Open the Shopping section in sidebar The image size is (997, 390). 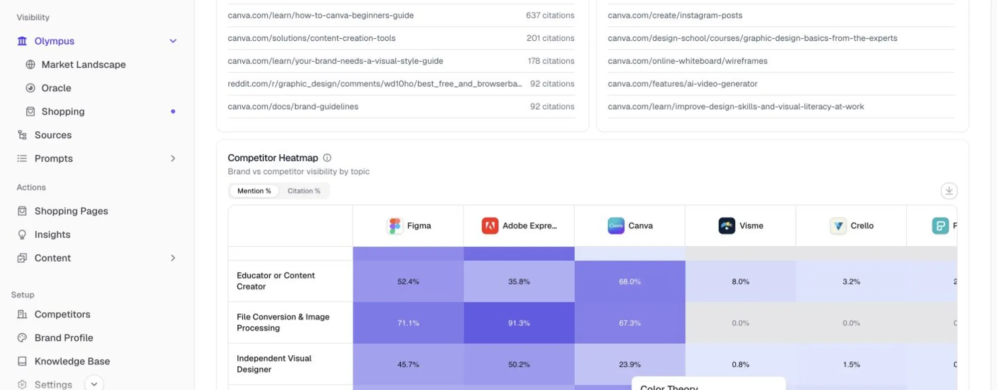tap(63, 111)
